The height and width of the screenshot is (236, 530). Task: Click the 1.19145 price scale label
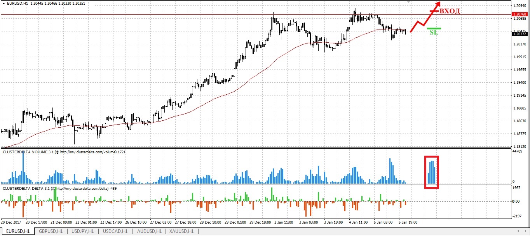(520, 95)
